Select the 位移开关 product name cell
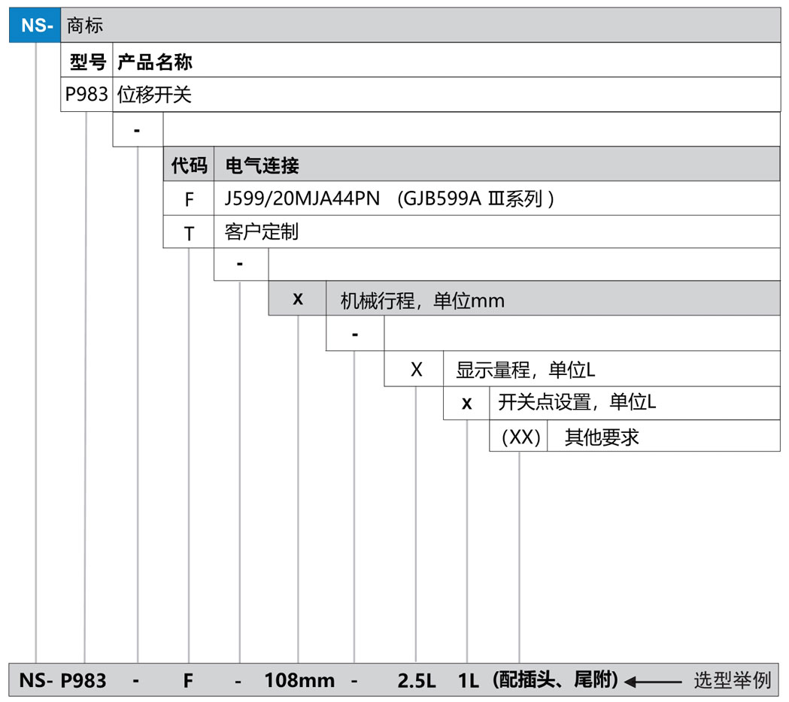 pos(154,95)
